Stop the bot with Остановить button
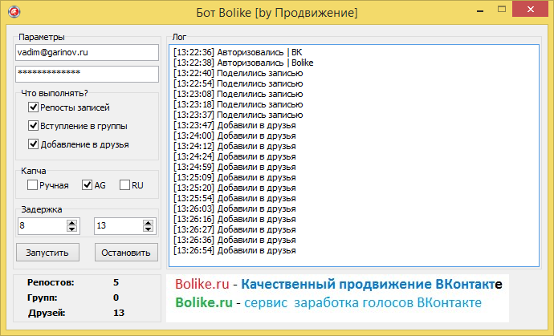554x336 pixels. (x=126, y=253)
